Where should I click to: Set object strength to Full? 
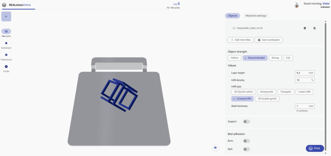point(288,58)
